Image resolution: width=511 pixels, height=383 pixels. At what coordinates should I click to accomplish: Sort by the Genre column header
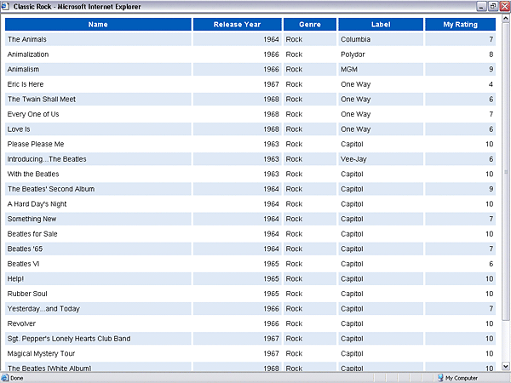click(x=309, y=24)
